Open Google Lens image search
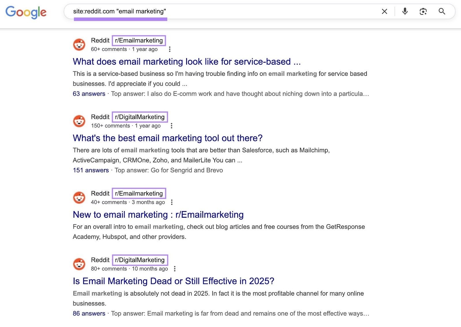This screenshot has width=461, height=327. click(423, 11)
